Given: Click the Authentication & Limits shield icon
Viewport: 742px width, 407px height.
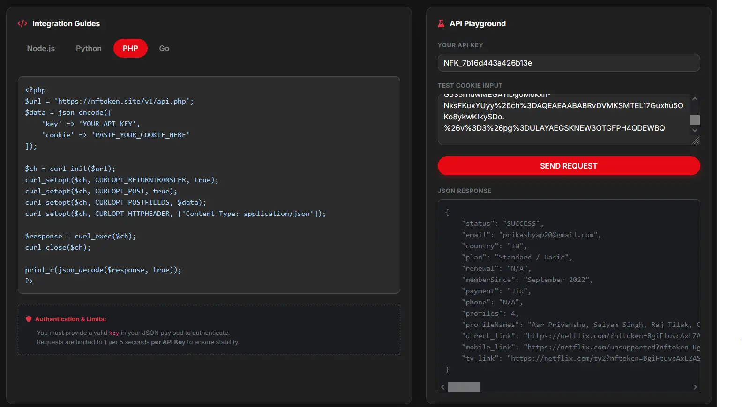Looking at the screenshot, I should [x=29, y=319].
